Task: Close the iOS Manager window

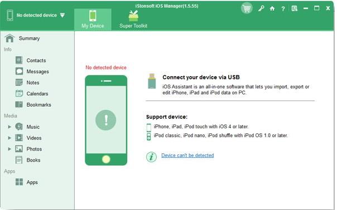Action: click(328, 8)
